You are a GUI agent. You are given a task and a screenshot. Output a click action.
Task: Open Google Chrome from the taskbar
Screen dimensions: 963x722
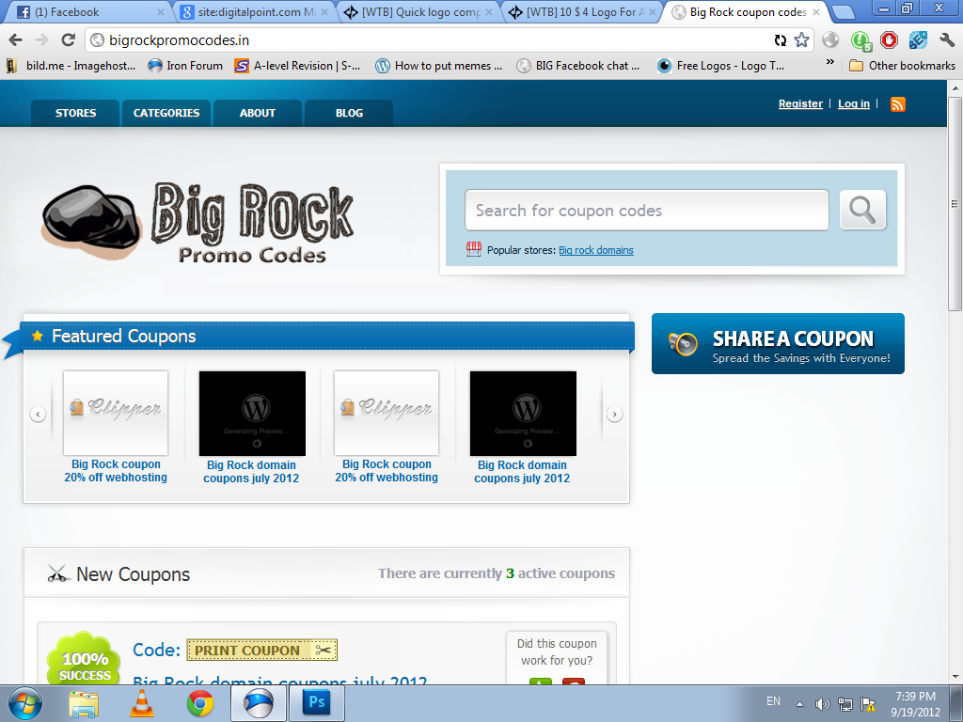200,703
